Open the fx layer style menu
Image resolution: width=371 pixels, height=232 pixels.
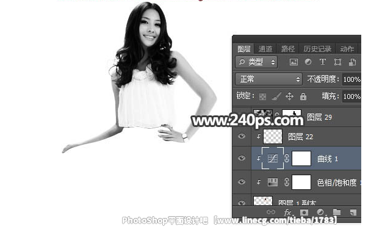[288, 212]
